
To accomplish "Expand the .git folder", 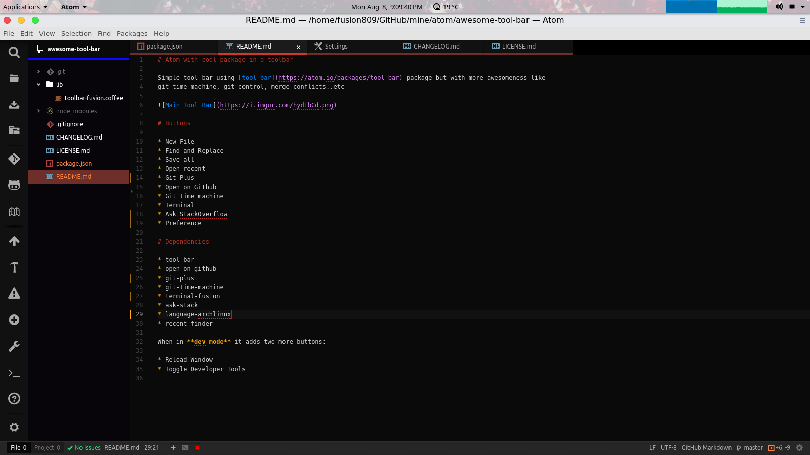I will (38, 72).
